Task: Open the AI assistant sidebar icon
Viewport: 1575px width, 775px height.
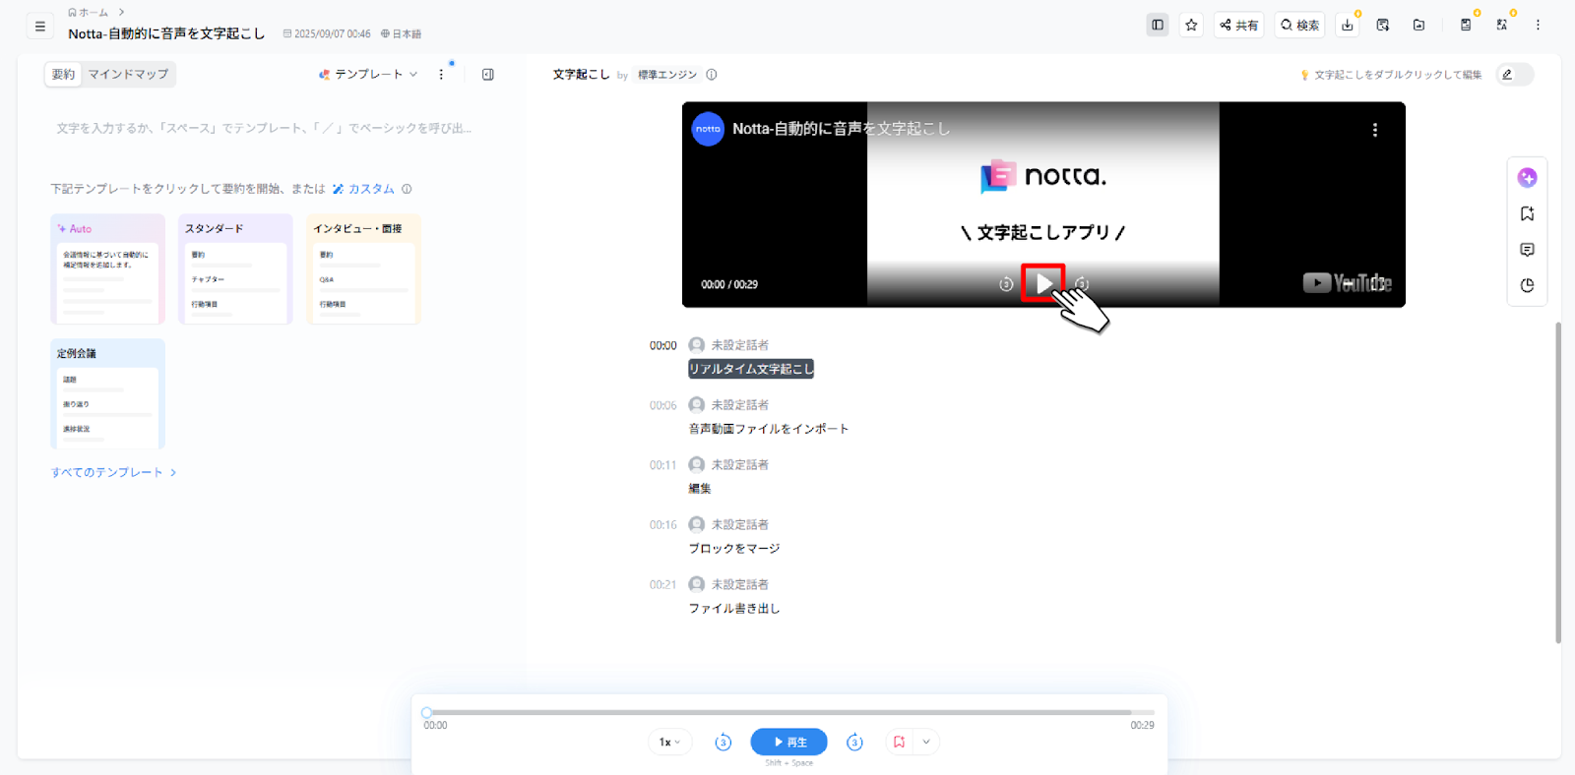Action: click(x=1527, y=177)
